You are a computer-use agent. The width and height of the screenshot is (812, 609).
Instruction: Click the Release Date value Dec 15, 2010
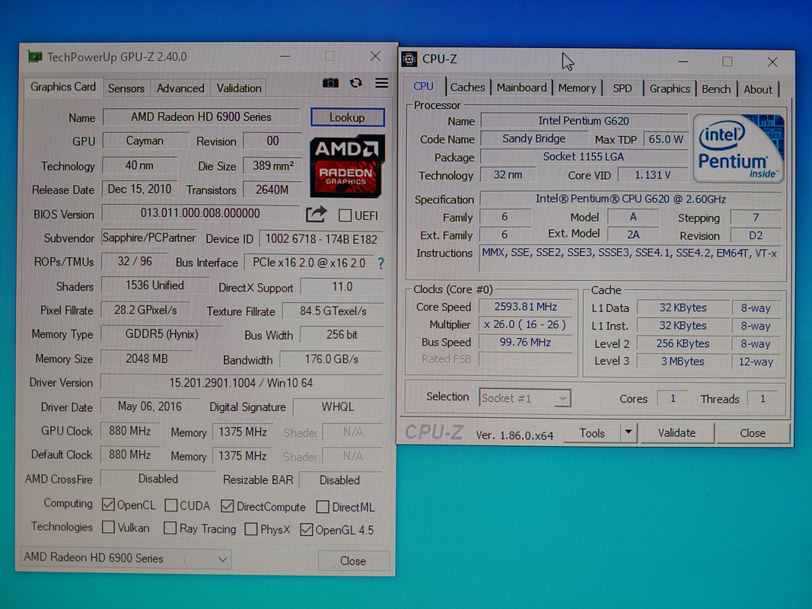(x=139, y=189)
